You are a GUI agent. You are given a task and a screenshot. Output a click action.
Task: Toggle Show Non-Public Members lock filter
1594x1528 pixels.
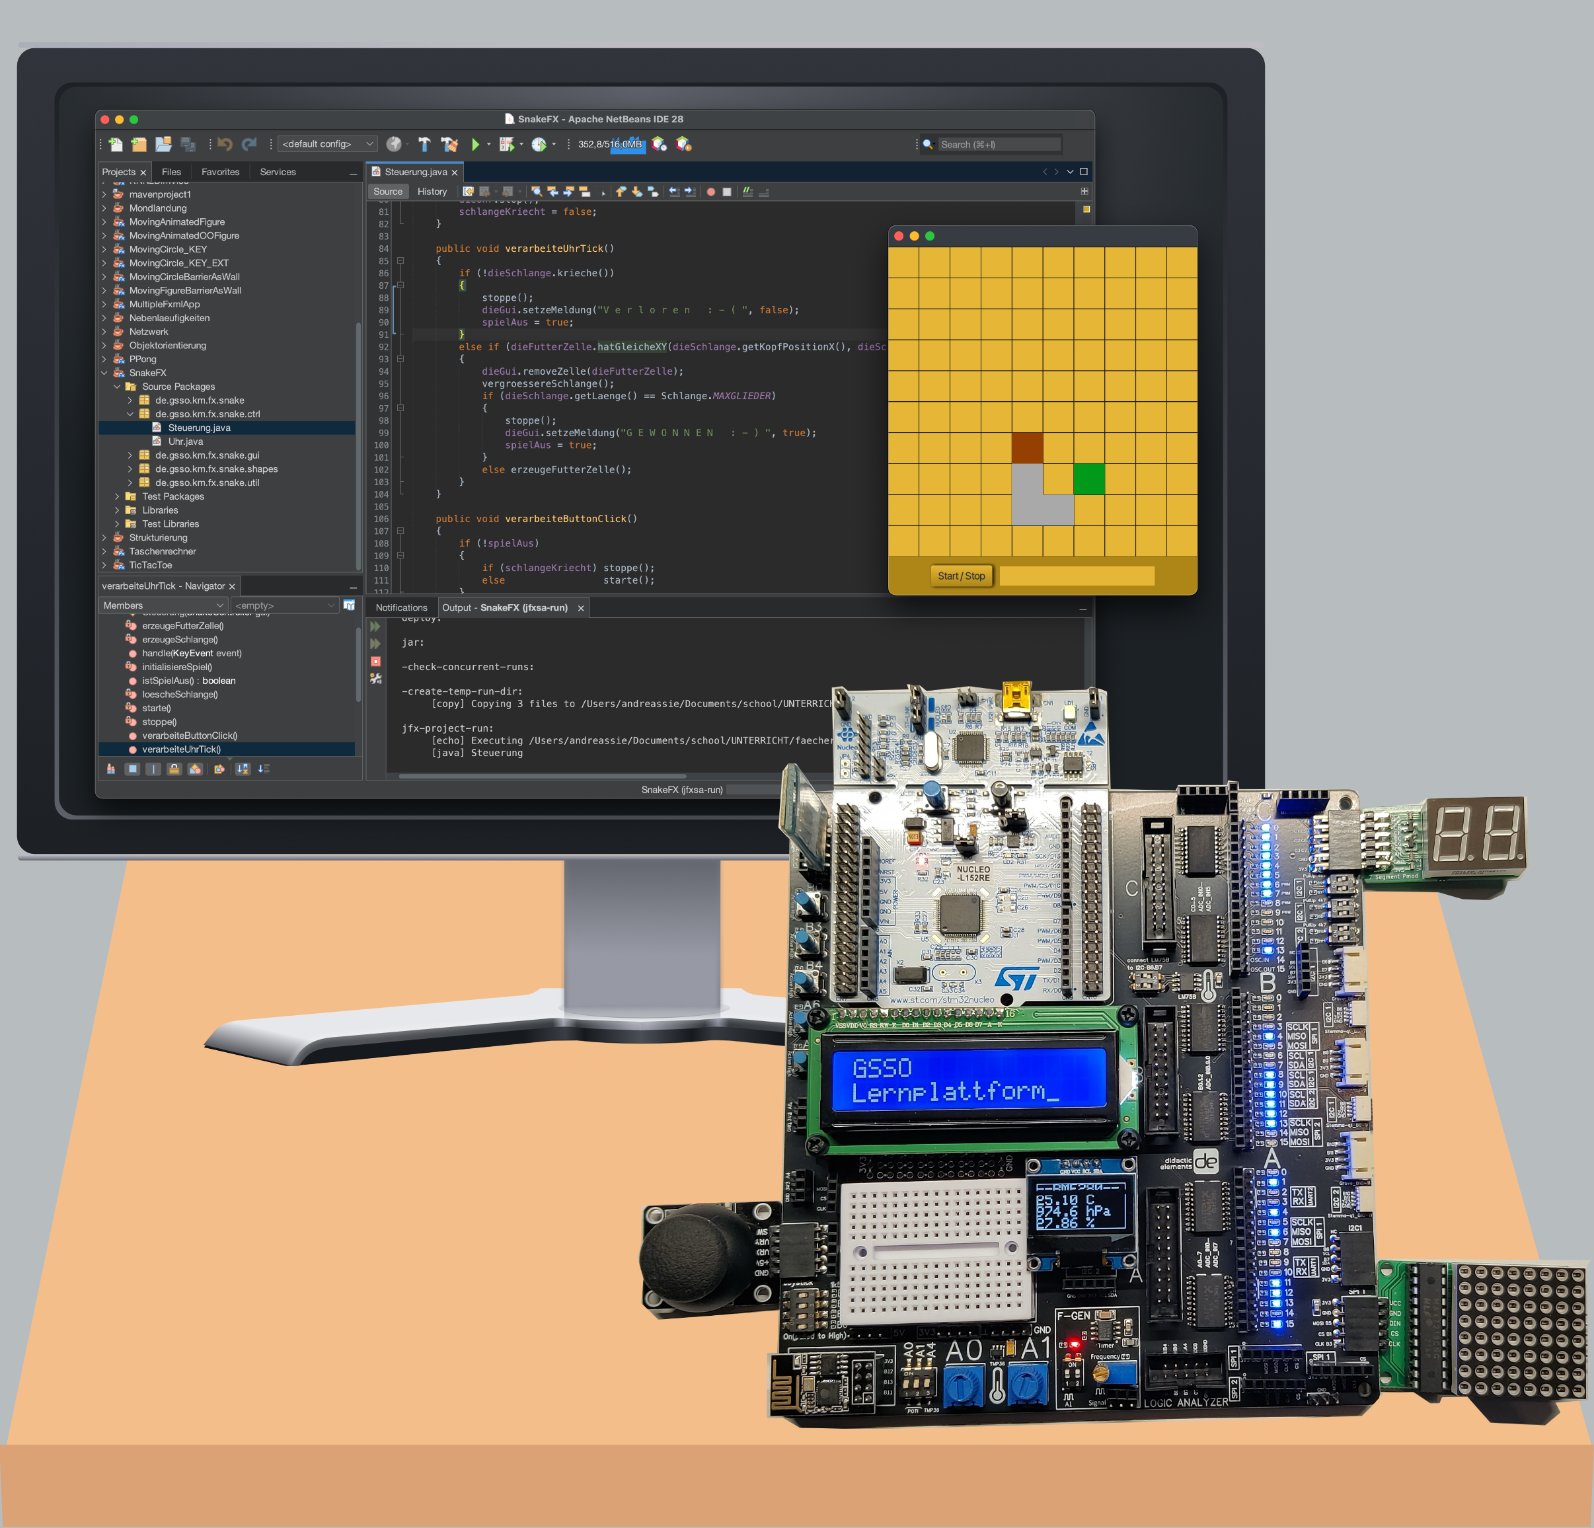tap(174, 769)
